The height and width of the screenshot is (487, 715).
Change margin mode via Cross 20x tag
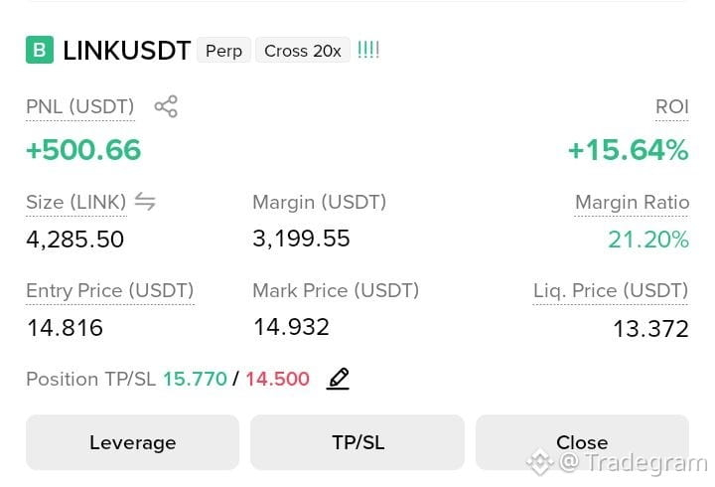point(303,51)
